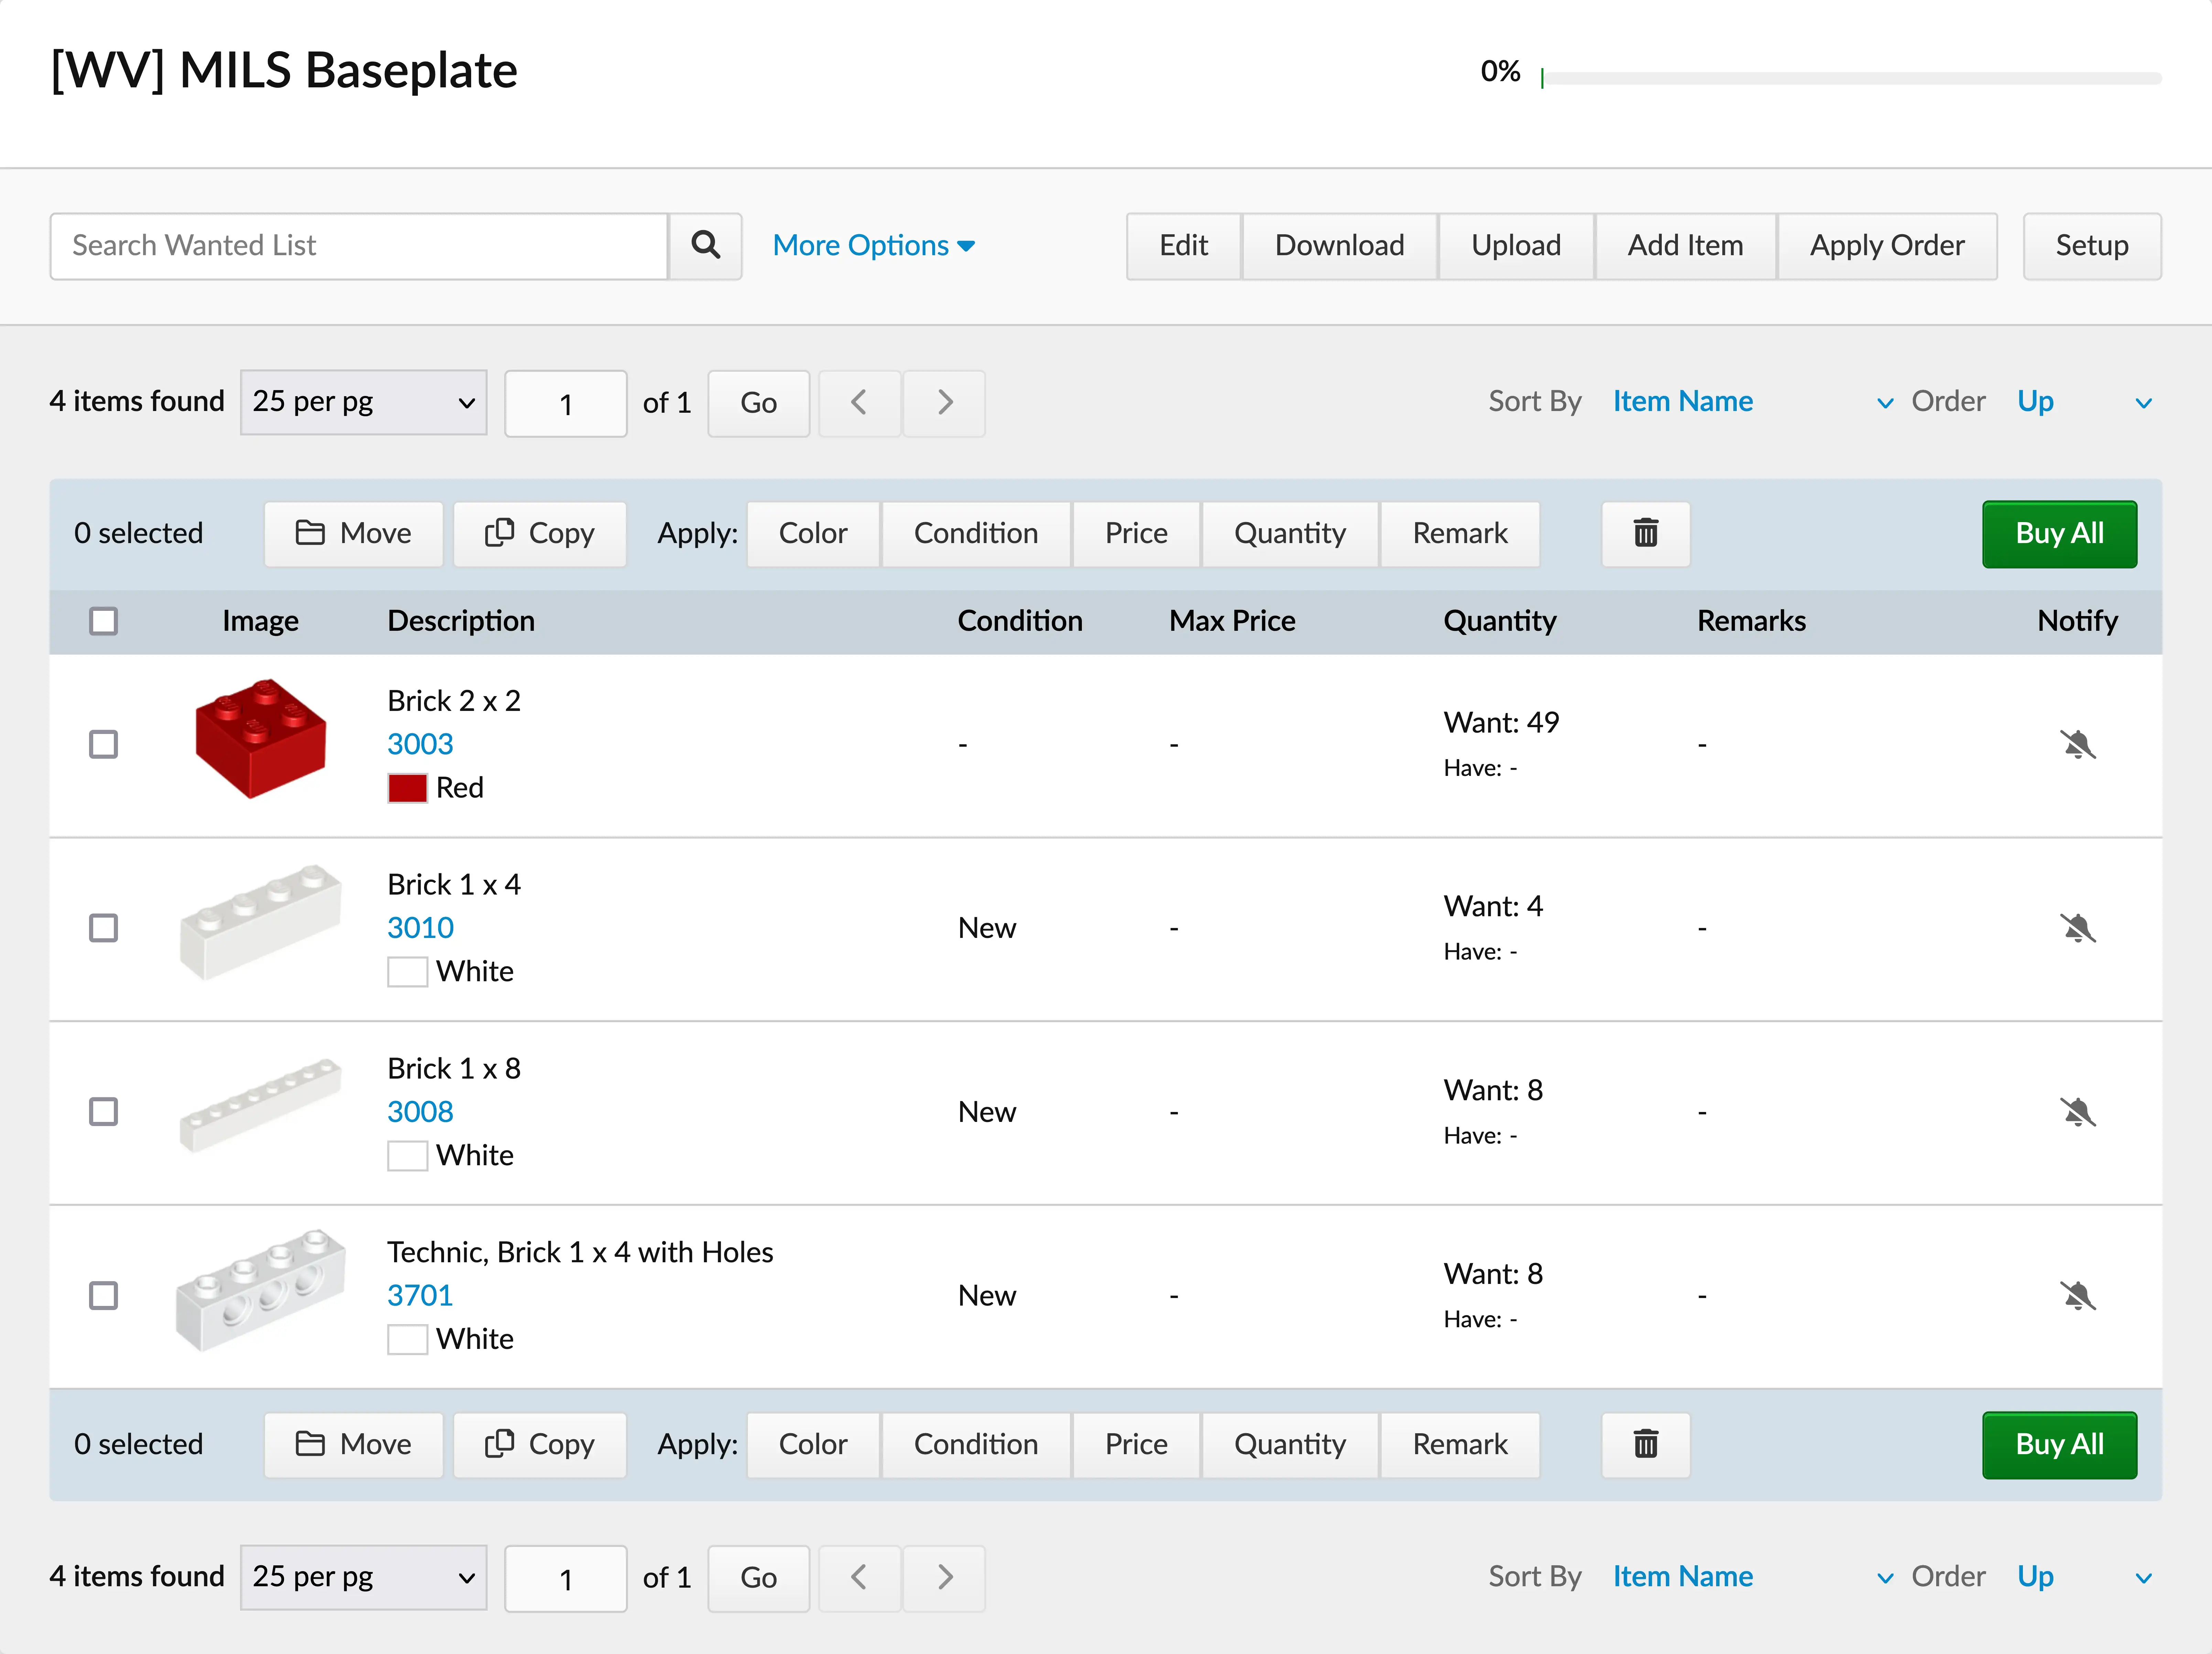This screenshot has height=1654, width=2212.
Task: Open the white Brick 1 x 4 image
Action: click(261, 922)
